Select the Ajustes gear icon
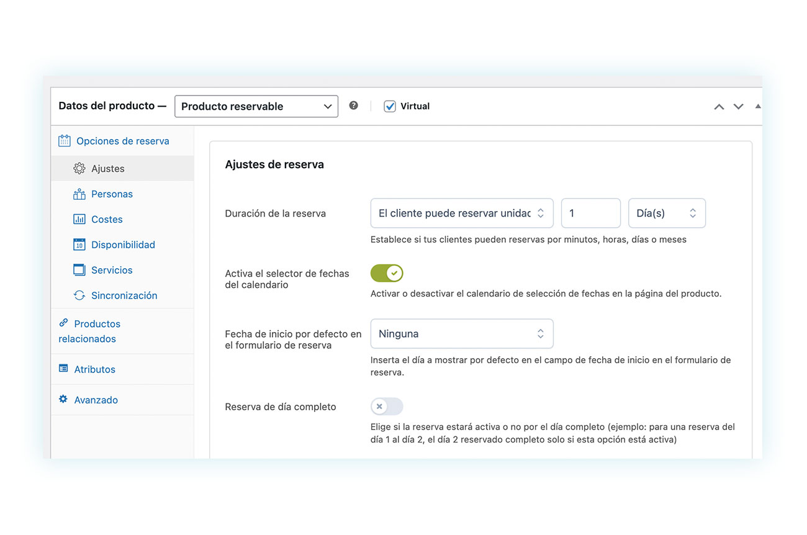807x535 pixels. pos(79,168)
